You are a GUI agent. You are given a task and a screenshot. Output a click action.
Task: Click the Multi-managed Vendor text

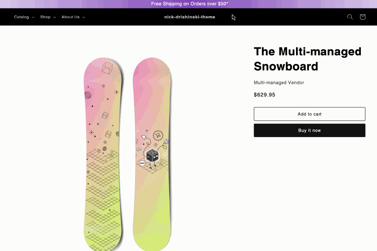[x=279, y=83]
